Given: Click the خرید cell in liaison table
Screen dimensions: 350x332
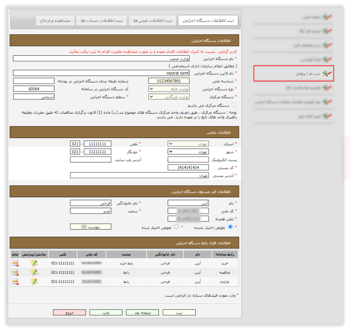Looking at the screenshot, I should (x=225, y=263).
